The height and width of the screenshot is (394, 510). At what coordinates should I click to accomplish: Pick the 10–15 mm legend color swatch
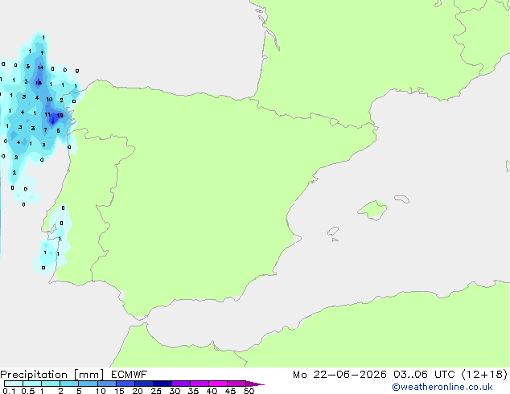coord(107,384)
